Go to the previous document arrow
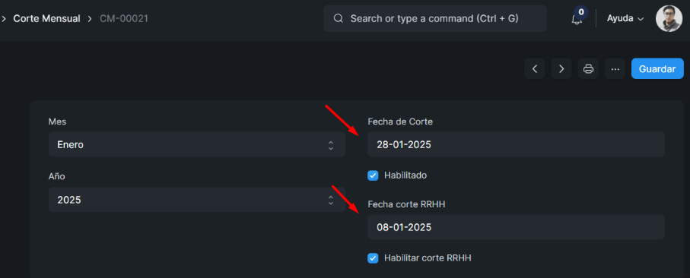 tap(535, 69)
